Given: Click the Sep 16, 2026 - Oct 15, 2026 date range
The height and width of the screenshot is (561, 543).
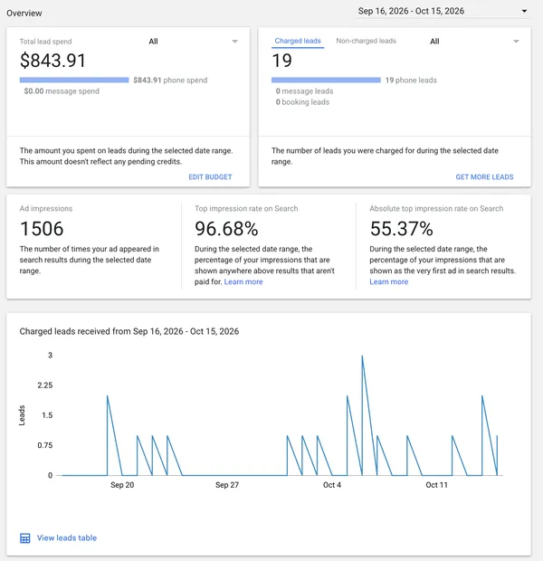Looking at the screenshot, I should tap(411, 11).
